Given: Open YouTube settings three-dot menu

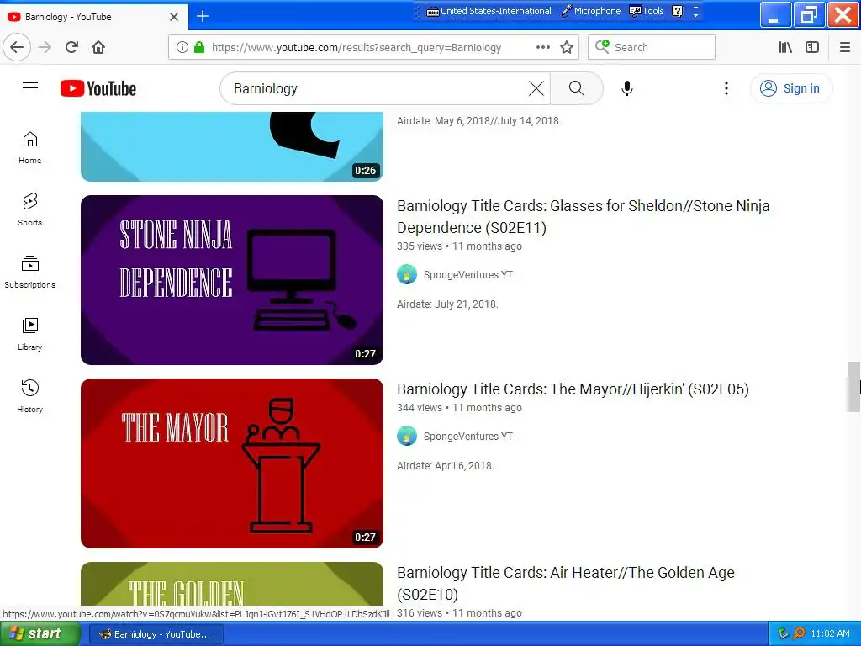Looking at the screenshot, I should (726, 88).
